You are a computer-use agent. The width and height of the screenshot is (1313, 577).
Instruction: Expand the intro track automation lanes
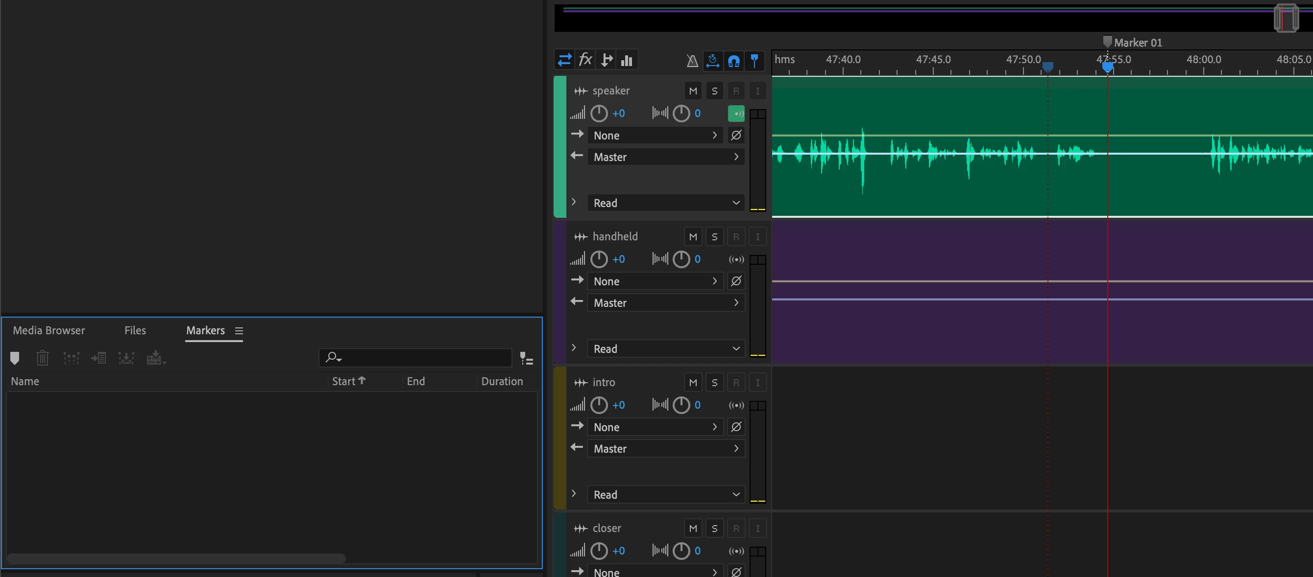pos(573,493)
